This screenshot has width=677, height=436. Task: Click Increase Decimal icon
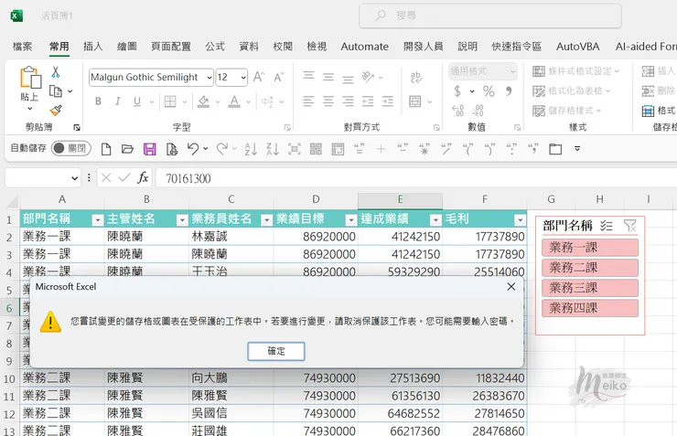coord(457,111)
